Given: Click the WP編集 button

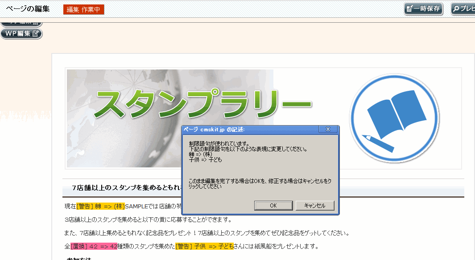Looking at the screenshot, I should point(21,33).
